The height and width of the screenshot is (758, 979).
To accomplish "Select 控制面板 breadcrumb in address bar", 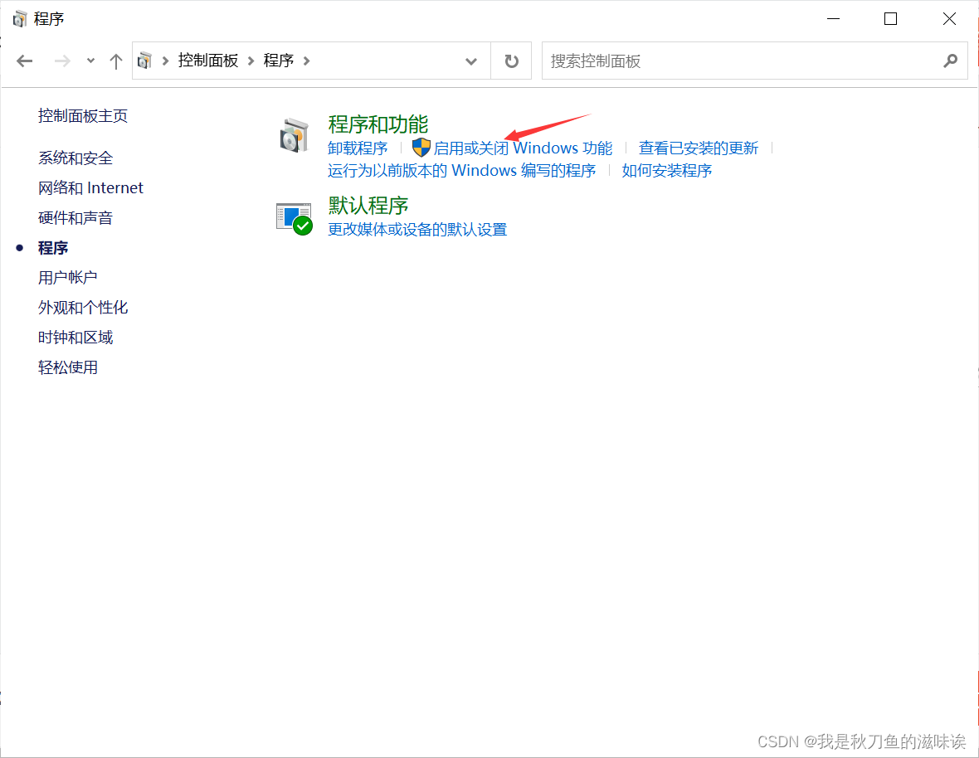I will (208, 61).
